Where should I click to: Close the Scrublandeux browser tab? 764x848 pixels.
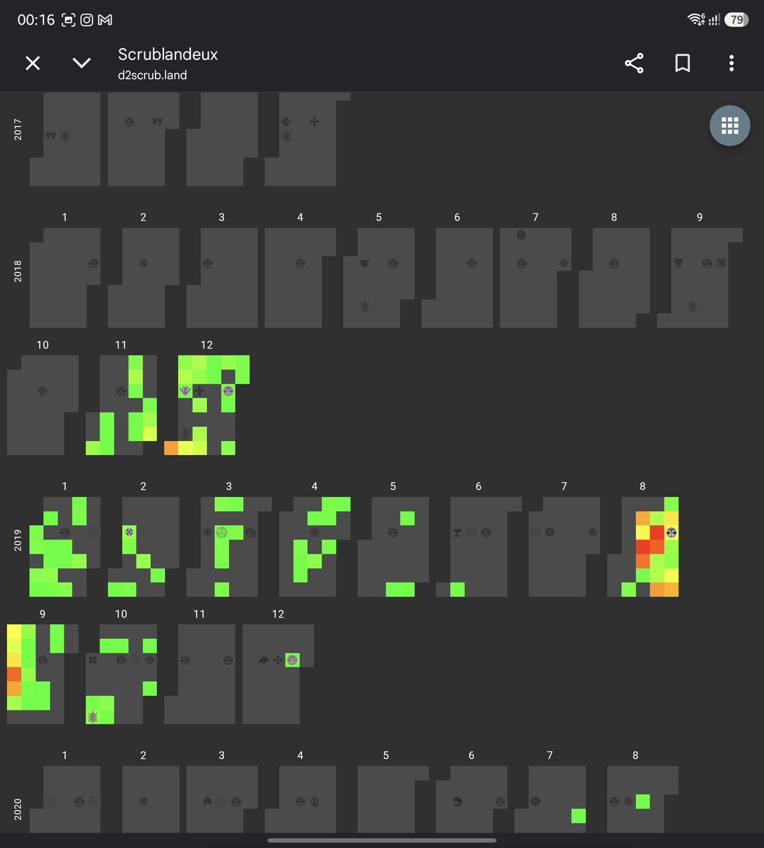[33, 64]
